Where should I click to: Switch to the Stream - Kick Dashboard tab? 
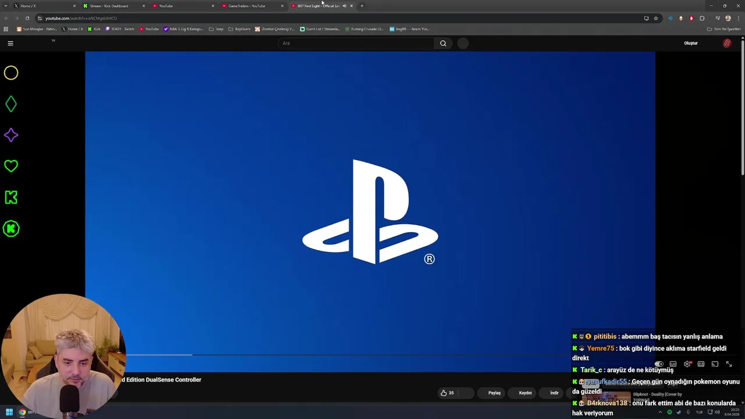tap(114, 6)
